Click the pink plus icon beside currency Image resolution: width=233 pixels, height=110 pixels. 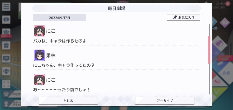[228, 3]
